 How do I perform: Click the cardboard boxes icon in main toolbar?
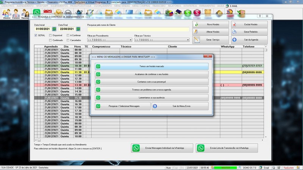coord(58,12)
